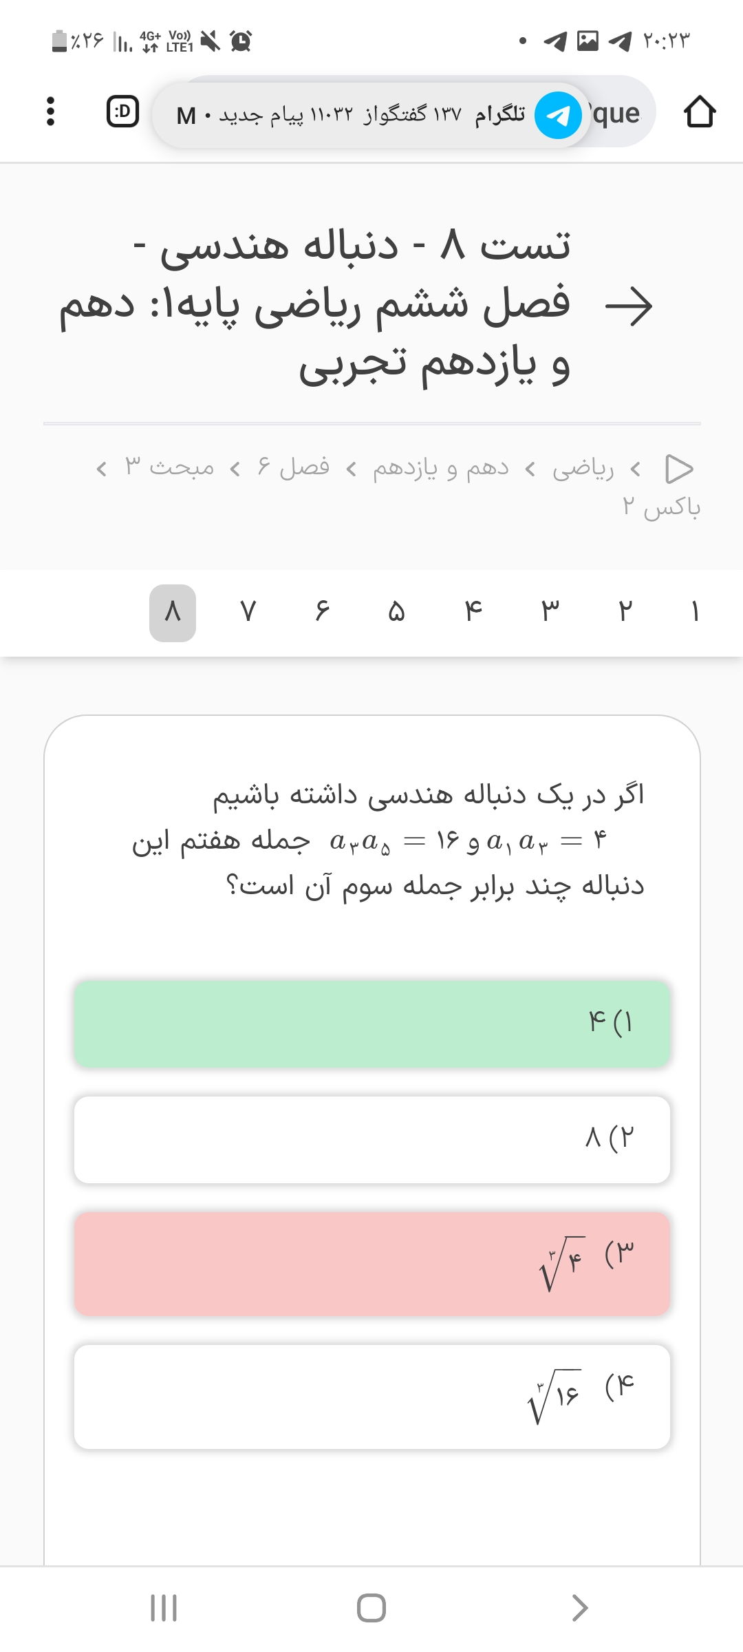Image resolution: width=743 pixels, height=1652 pixels.
Task: Open the ریاضی breadcrumb link
Action: click(x=583, y=469)
